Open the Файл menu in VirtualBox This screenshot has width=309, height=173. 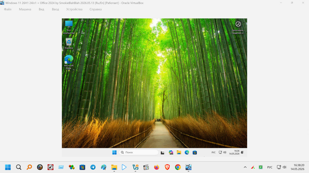pyautogui.click(x=8, y=9)
